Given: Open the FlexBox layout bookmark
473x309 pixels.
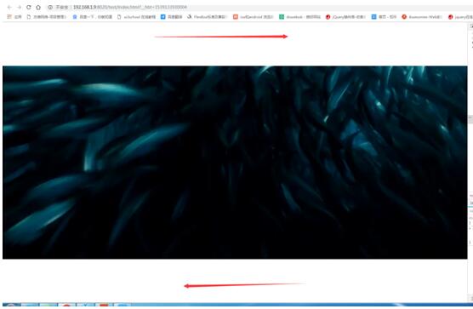Looking at the screenshot, I should point(207,17).
